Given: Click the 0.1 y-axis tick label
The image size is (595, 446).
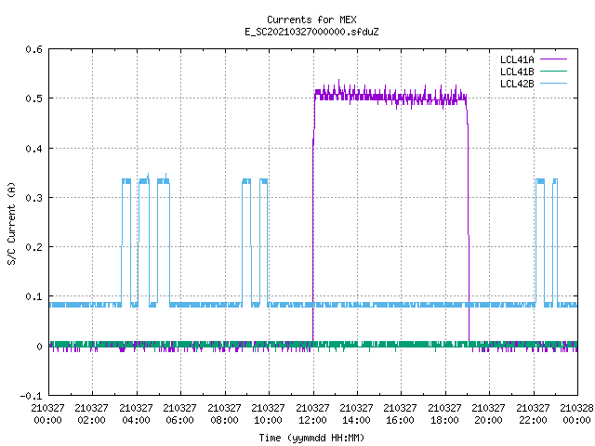Looking at the screenshot, I should 34,296.
